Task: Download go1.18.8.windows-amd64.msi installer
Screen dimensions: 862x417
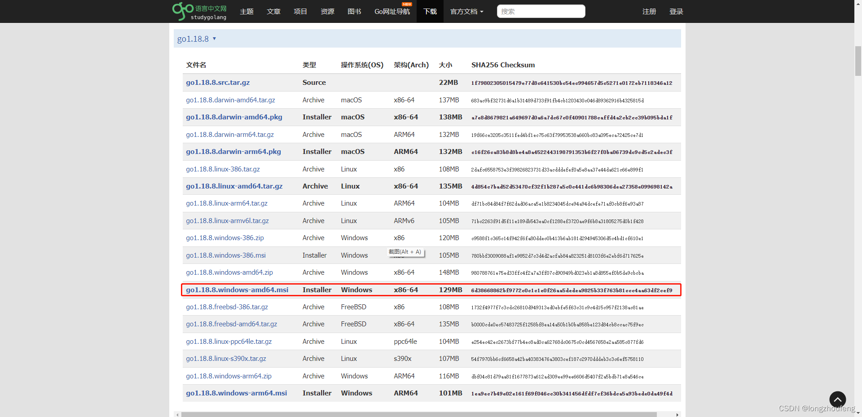Action: point(237,290)
